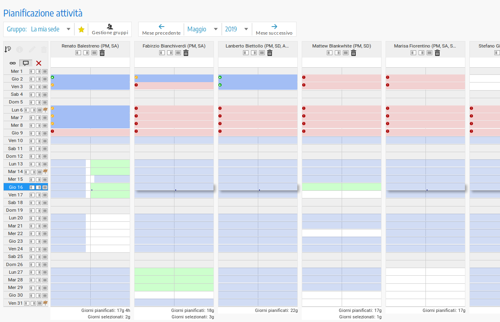Toggle morning half for Lun 13
Viewport: 500px width, 322px height.
click(x=32, y=164)
